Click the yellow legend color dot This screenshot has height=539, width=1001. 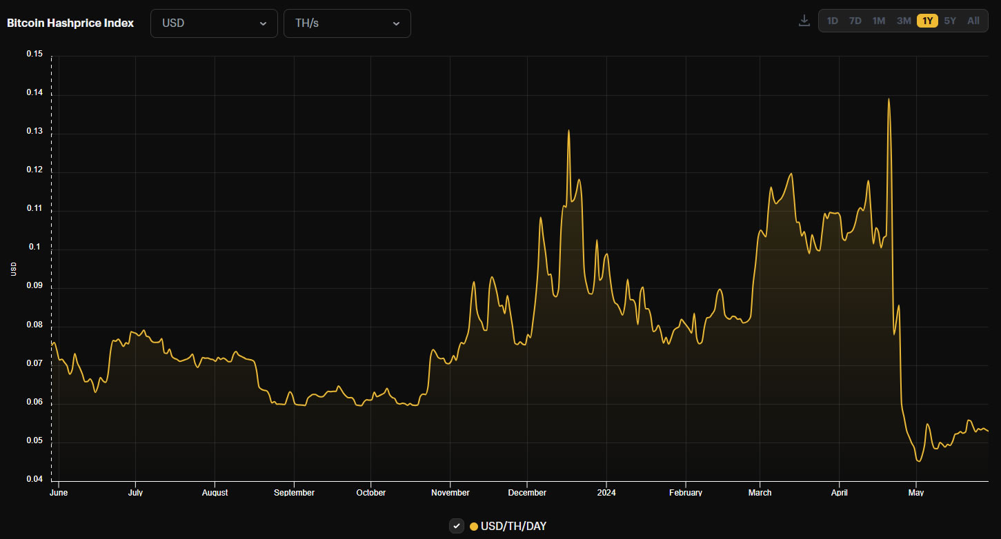474,527
